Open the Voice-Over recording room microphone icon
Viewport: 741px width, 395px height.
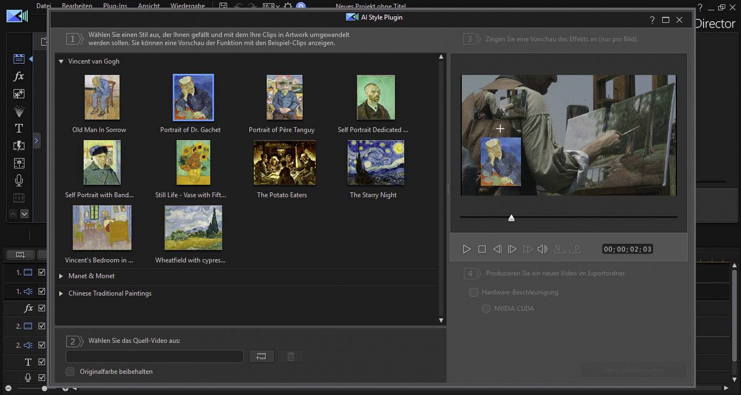coord(18,180)
